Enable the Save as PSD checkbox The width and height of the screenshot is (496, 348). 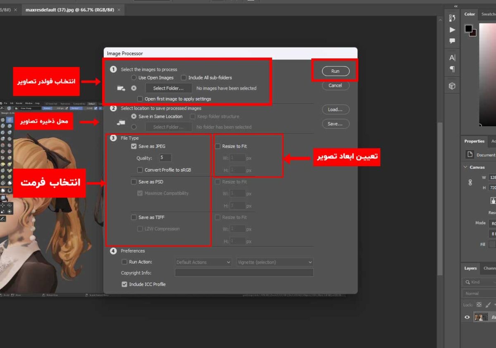click(x=134, y=181)
